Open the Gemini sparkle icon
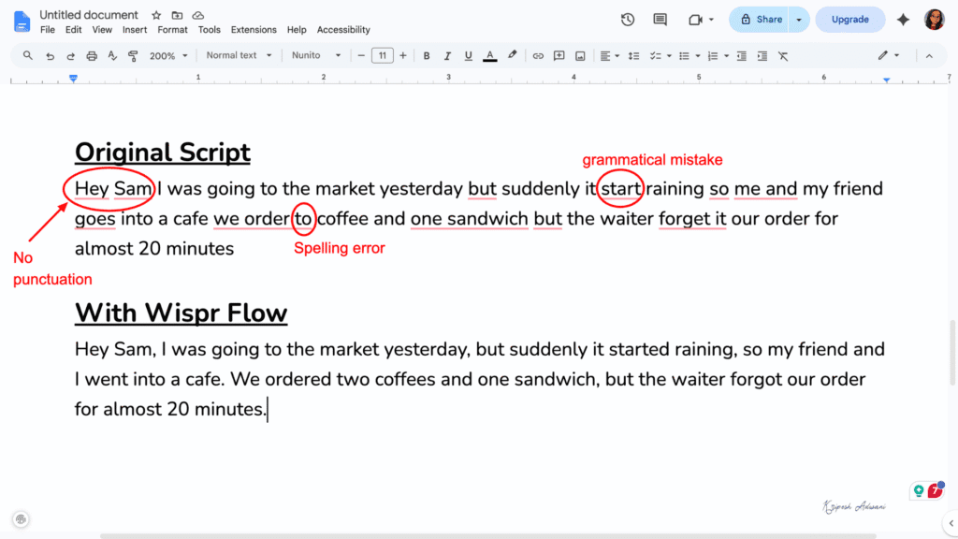The height and width of the screenshot is (539, 958). 903,20
